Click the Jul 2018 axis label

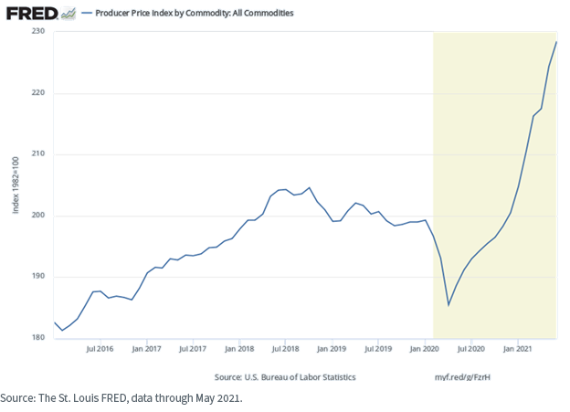click(x=285, y=349)
